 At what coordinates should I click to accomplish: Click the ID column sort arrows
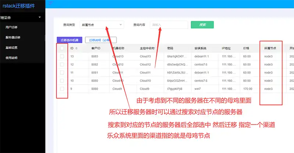76,48
